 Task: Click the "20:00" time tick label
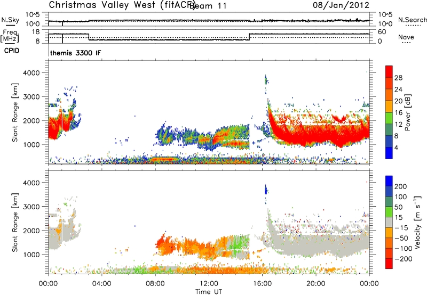pyautogui.click(x=315, y=284)
